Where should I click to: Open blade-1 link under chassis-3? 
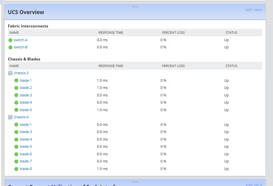[x=26, y=80]
